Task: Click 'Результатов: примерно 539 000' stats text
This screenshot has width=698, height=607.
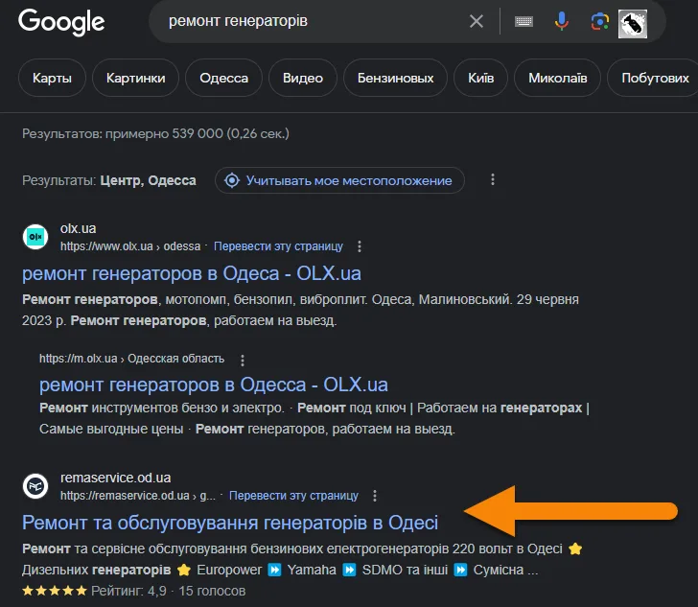Action: 155,133
